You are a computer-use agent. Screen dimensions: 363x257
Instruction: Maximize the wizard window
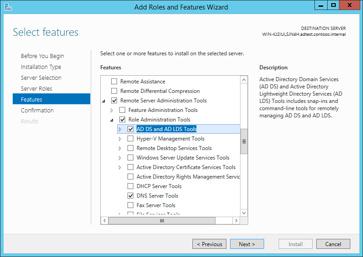334,5
